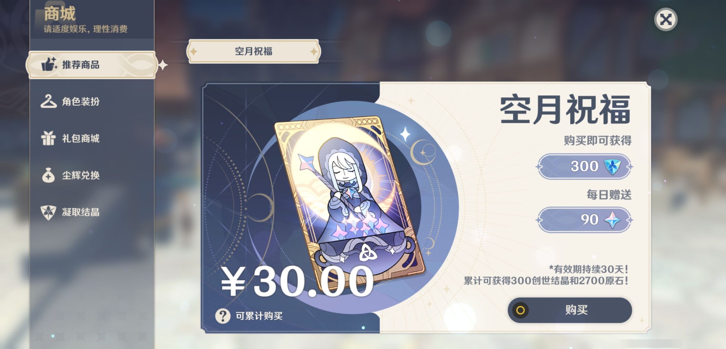Click the crystal shield icon for 凝取结晶
The image size is (726, 349).
coord(48,213)
